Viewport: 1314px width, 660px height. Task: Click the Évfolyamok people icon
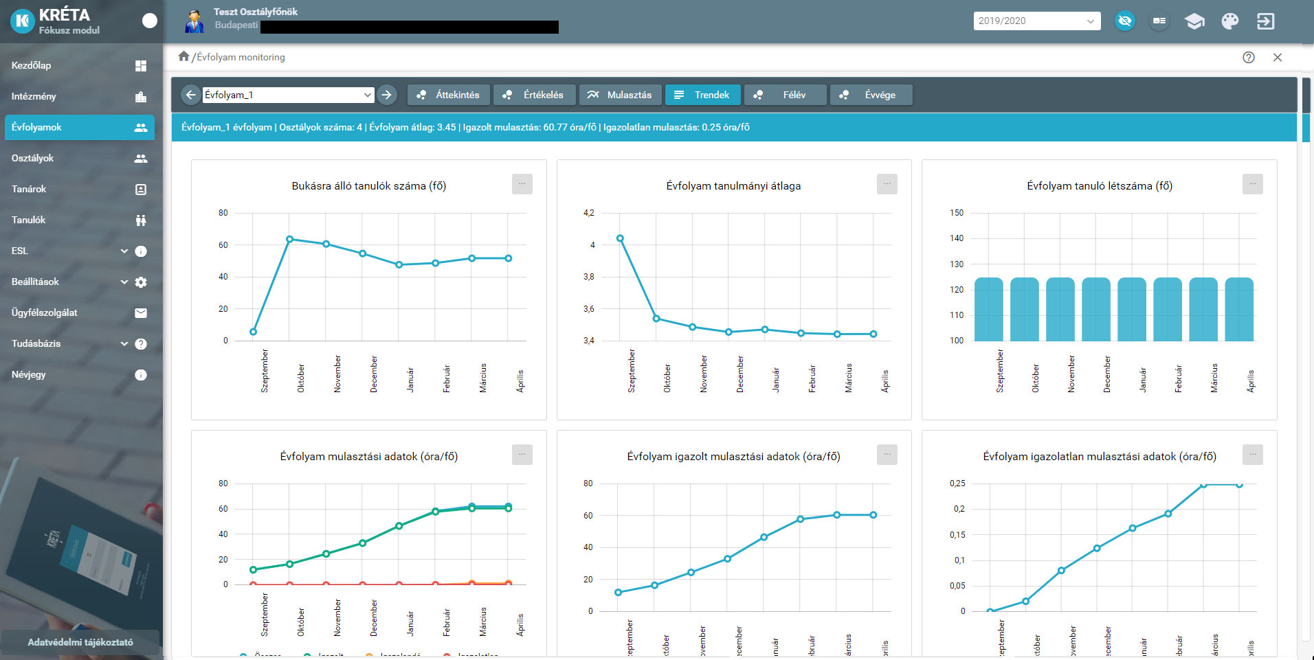141,128
